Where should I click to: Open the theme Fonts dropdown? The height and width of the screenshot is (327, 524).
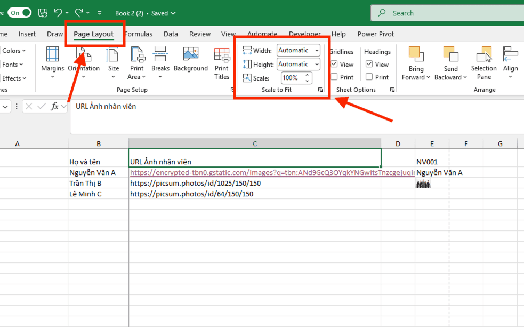tap(12, 65)
